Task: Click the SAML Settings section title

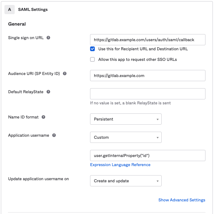Action: (33, 9)
